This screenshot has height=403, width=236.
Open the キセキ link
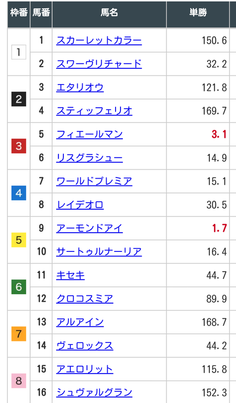point(70,276)
